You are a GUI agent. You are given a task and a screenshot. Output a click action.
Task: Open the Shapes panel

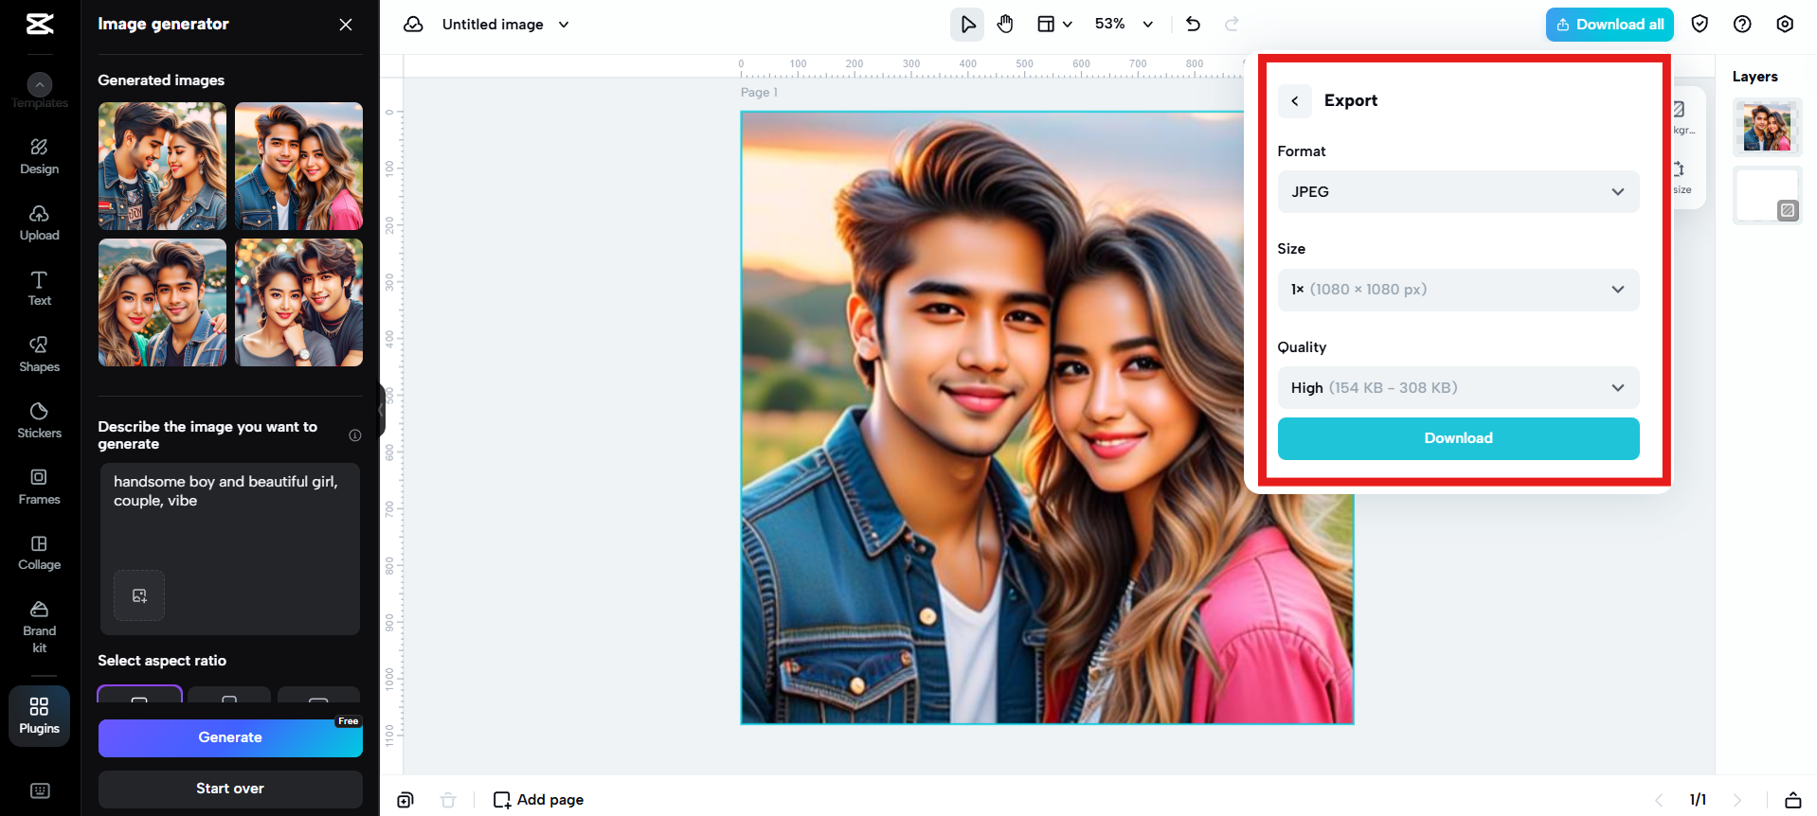coord(40,354)
